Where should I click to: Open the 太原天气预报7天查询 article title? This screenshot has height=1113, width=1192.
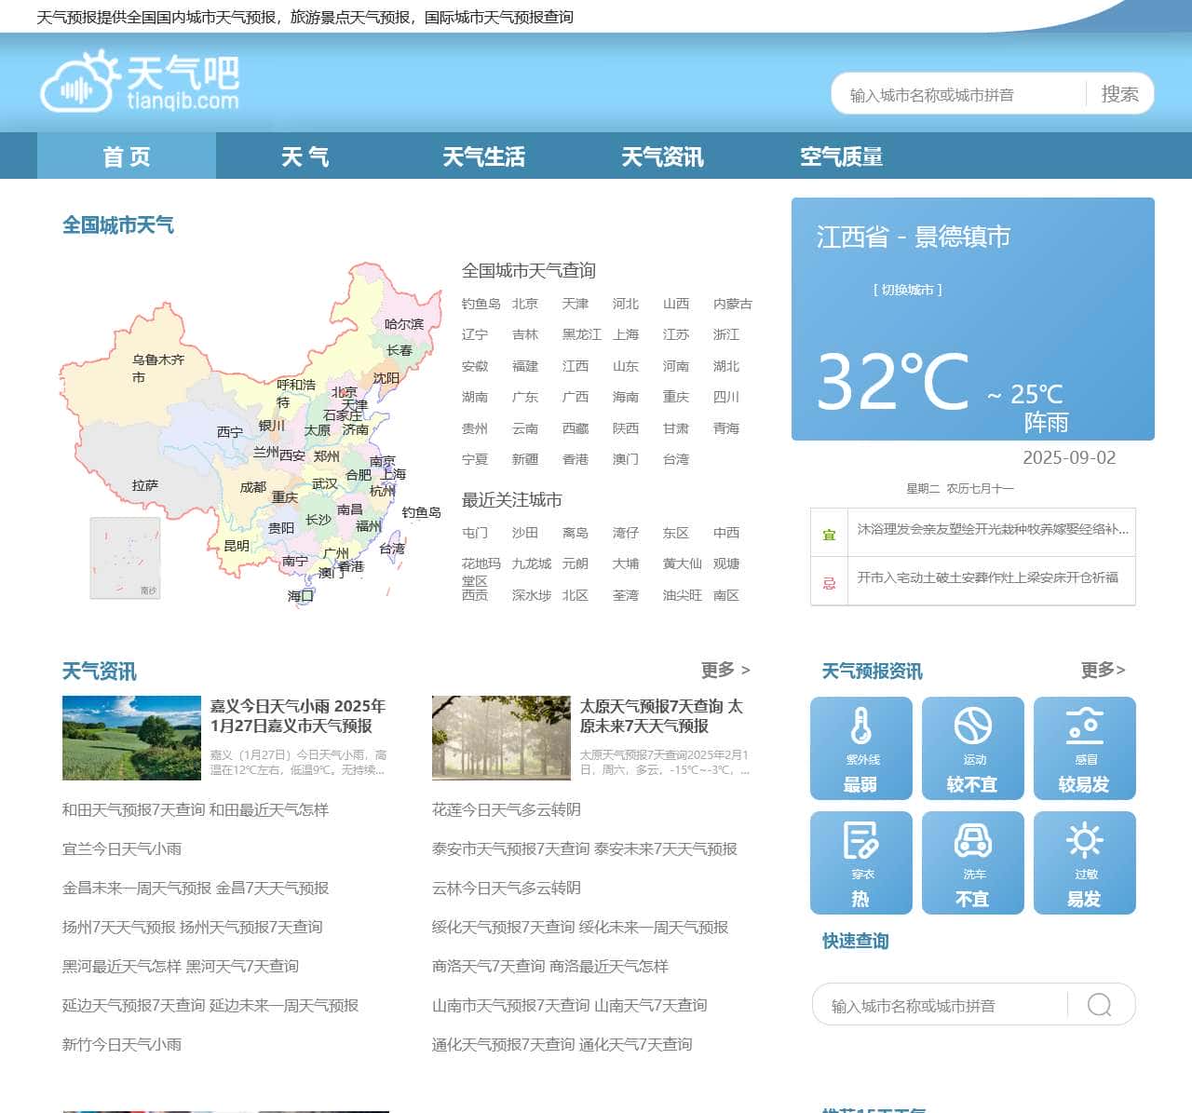661,715
